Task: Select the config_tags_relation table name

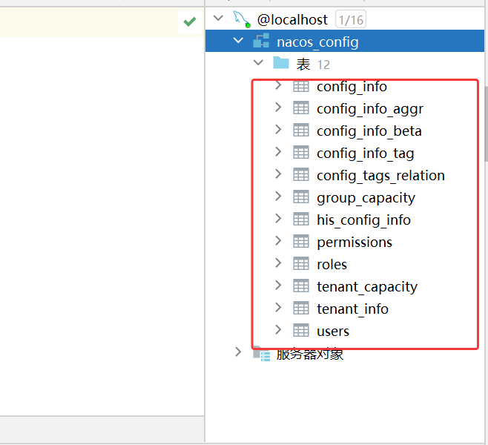Action: tap(381, 176)
